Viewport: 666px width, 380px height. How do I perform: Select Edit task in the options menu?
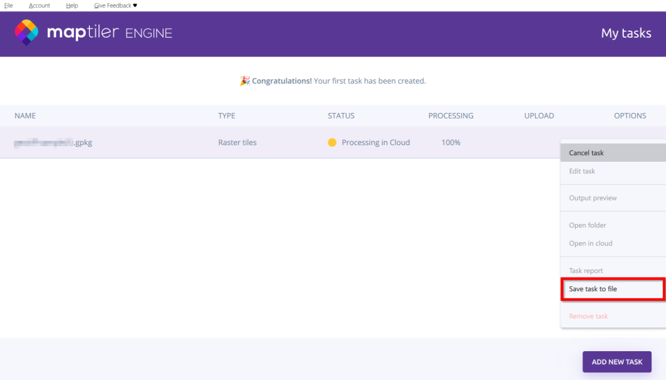[x=582, y=171]
